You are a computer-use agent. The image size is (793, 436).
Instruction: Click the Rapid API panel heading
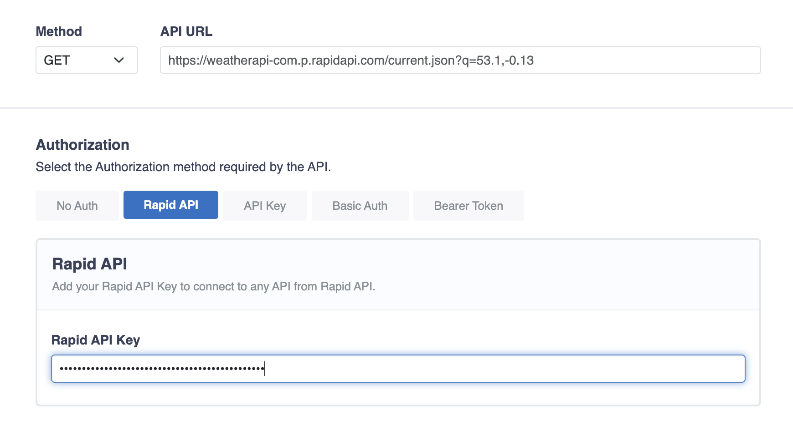coord(90,264)
